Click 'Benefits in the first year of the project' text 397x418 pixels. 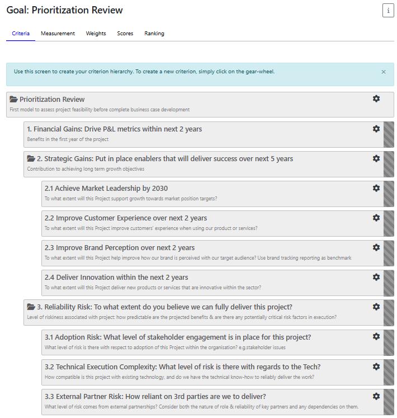tap(68, 139)
